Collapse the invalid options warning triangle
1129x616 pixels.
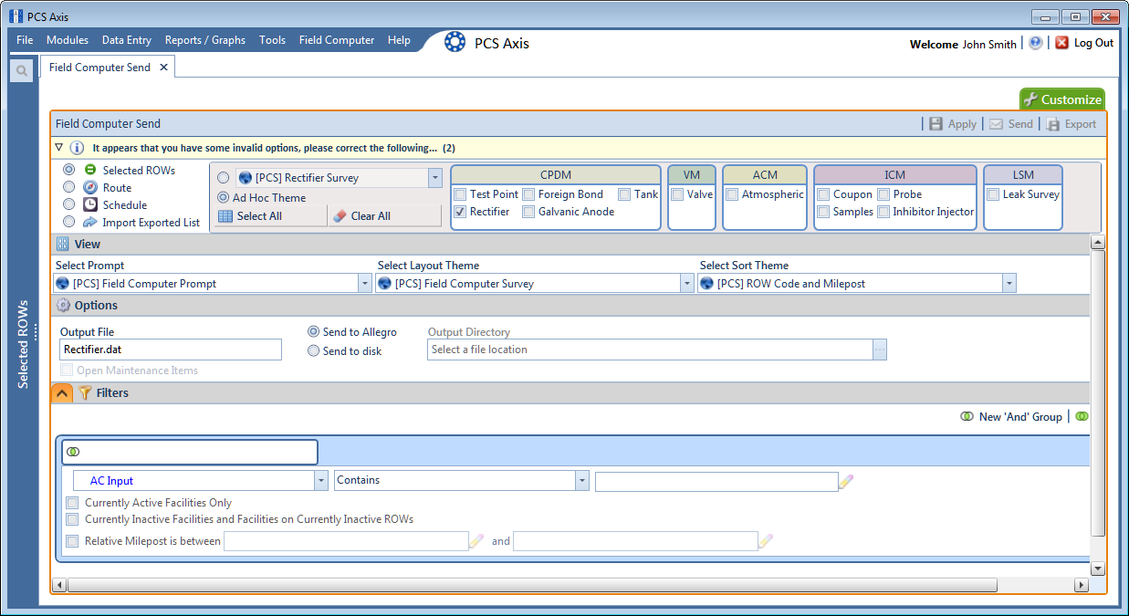coord(59,148)
